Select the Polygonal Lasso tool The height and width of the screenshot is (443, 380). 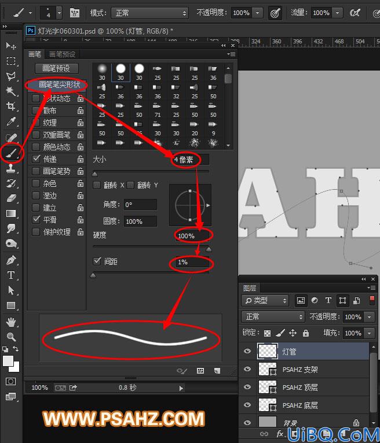[x=11, y=76]
